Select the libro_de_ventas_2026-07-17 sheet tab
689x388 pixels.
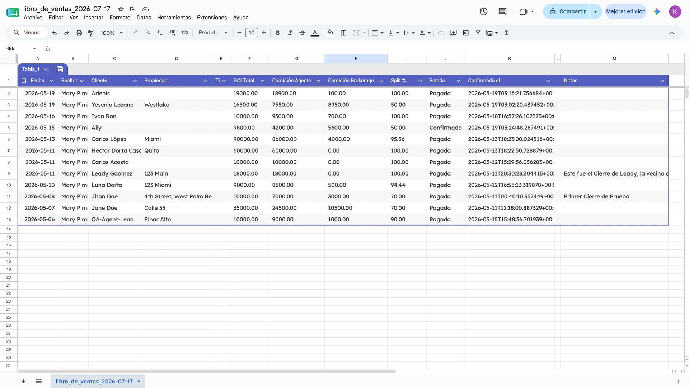94,382
